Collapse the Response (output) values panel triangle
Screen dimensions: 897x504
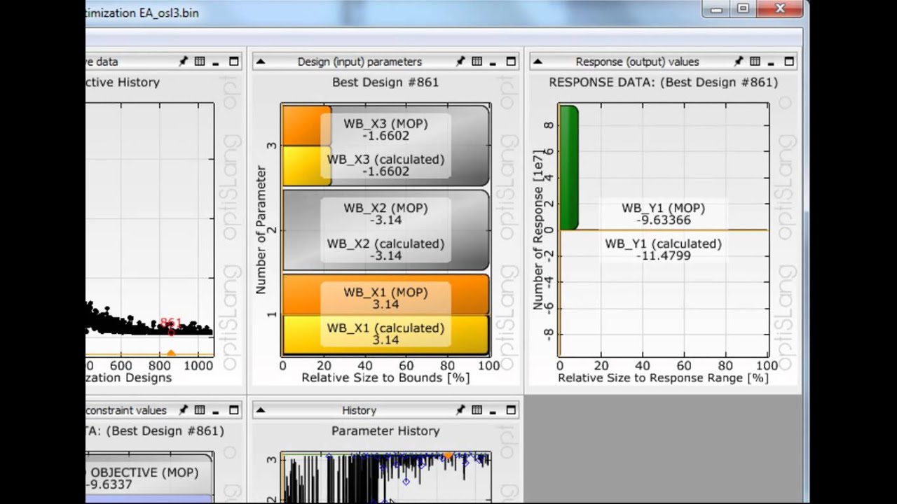537,62
